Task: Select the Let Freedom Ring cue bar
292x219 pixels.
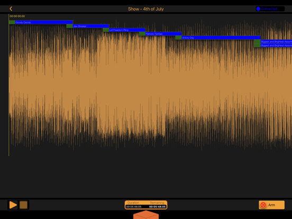Action: (127, 30)
